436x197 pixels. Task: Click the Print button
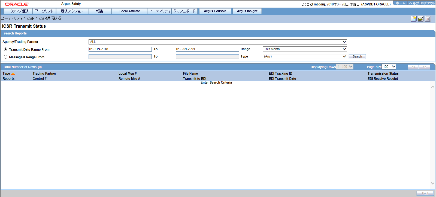[x=425, y=193]
